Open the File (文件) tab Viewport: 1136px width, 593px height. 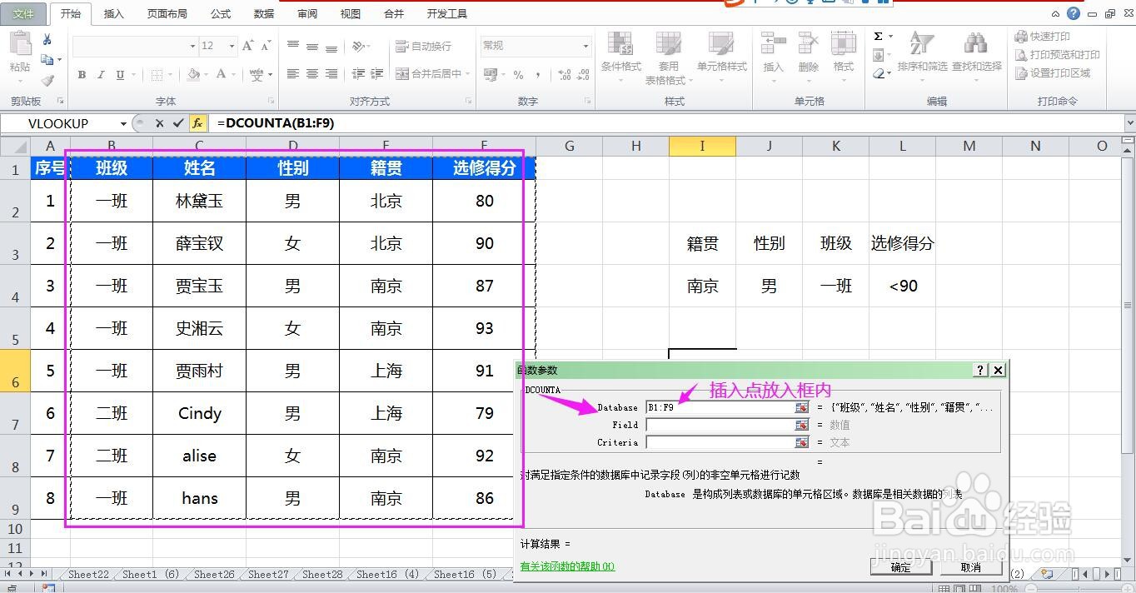tap(23, 13)
